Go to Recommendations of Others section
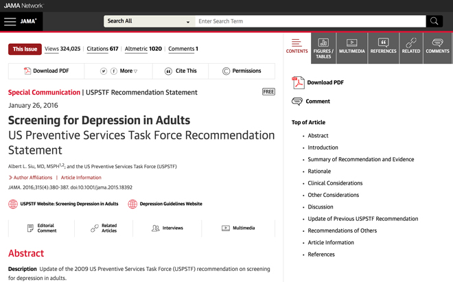Screen dimensions: 453x282 click(342, 231)
